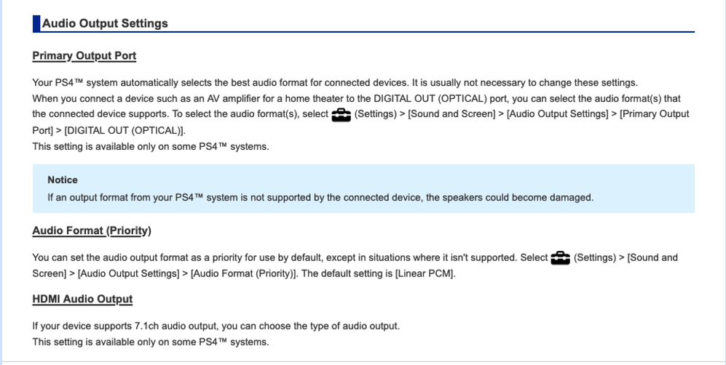This screenshot has height=365, width=726.
Task: Click the Audio Output Settings title
Action: [105, 23]
